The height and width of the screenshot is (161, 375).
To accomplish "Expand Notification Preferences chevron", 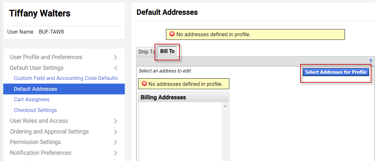I will [115, 153].
